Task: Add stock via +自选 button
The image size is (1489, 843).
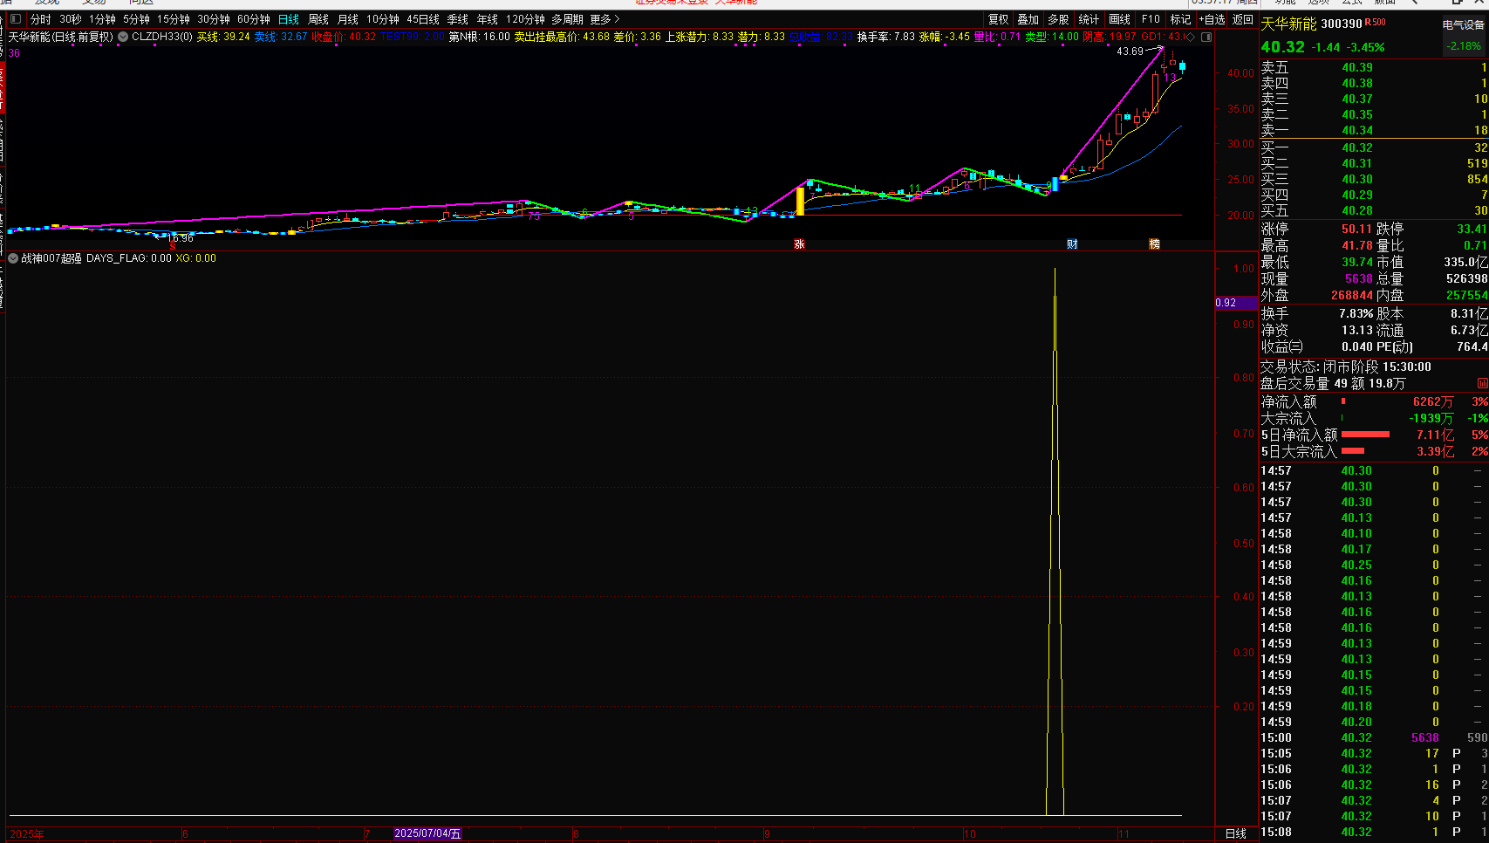Action: (1212, 19)
